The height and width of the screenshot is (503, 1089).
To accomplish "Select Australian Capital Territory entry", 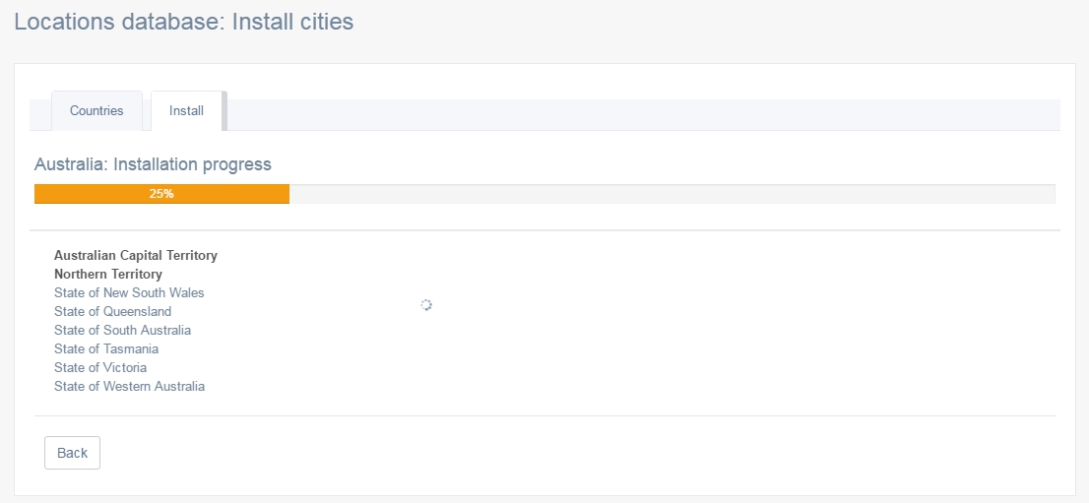I will click(136, 256).
